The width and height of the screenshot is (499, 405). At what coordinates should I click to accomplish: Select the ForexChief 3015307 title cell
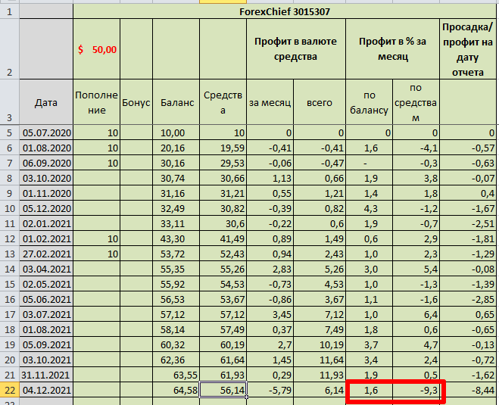[285, 12]
